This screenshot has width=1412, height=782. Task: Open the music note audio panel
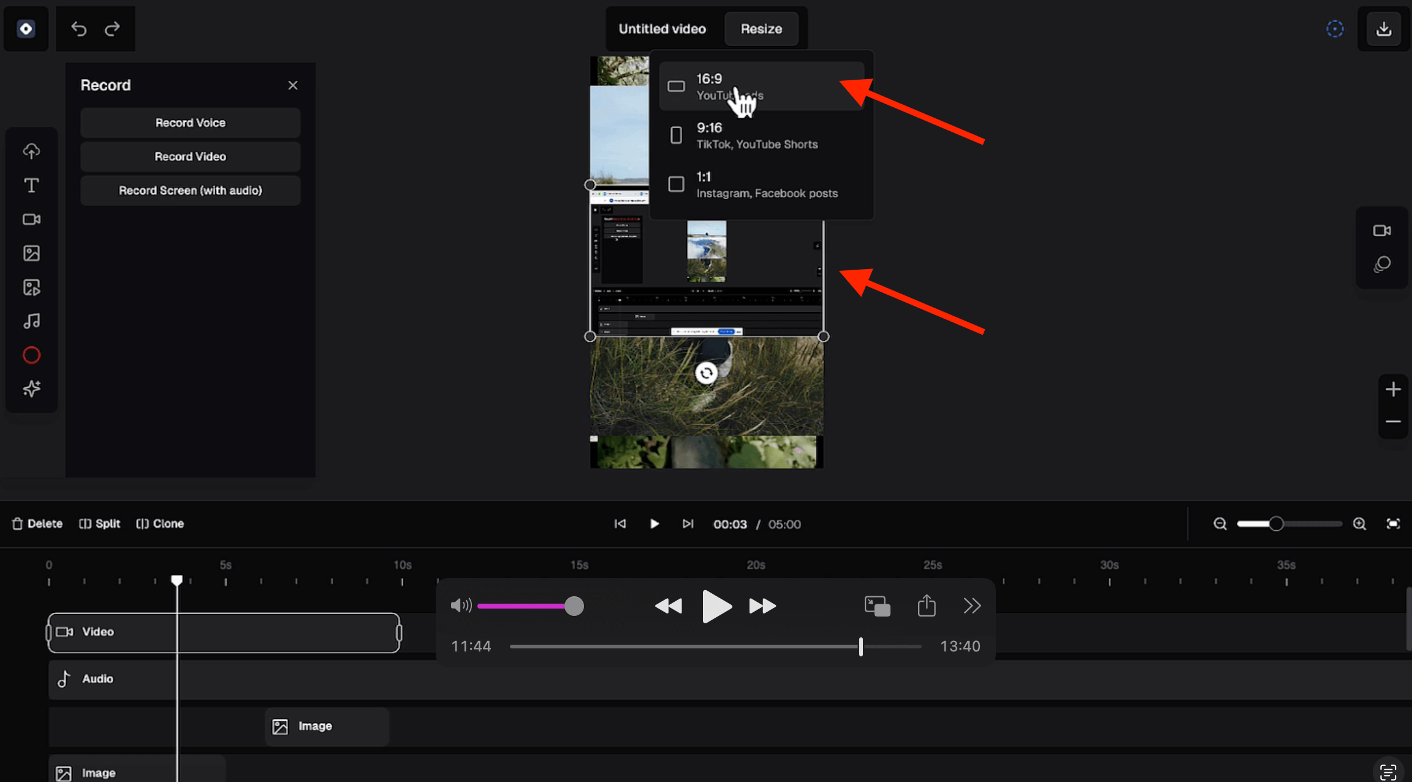tap(31, 321)
